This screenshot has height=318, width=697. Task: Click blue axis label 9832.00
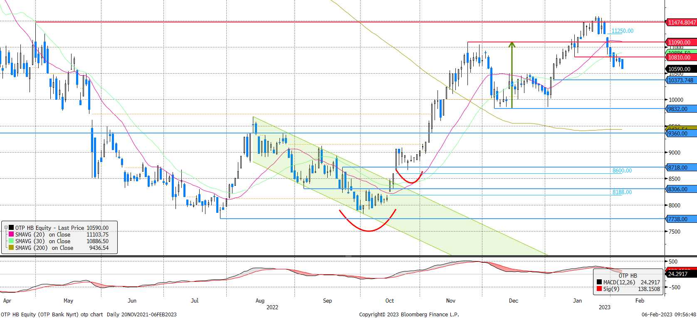(682, 109)
